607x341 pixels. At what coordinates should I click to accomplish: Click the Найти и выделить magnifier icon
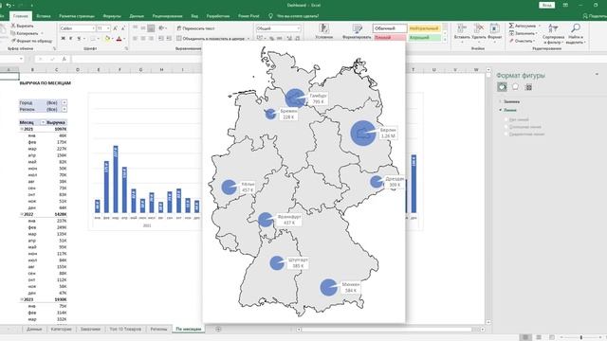coord(576,27)
